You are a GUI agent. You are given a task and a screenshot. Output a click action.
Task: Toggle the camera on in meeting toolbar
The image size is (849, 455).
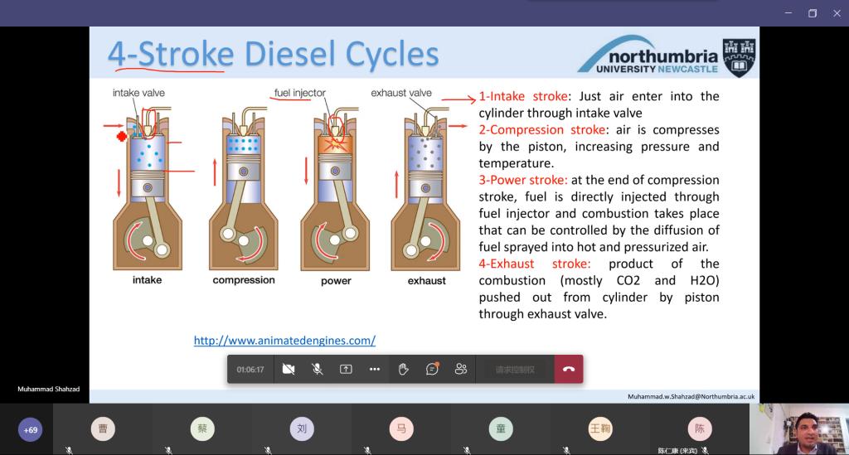coord(289,370)
